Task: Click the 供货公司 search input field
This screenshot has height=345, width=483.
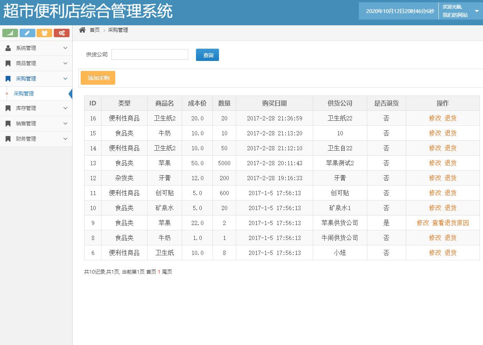Action: (149, 54)
